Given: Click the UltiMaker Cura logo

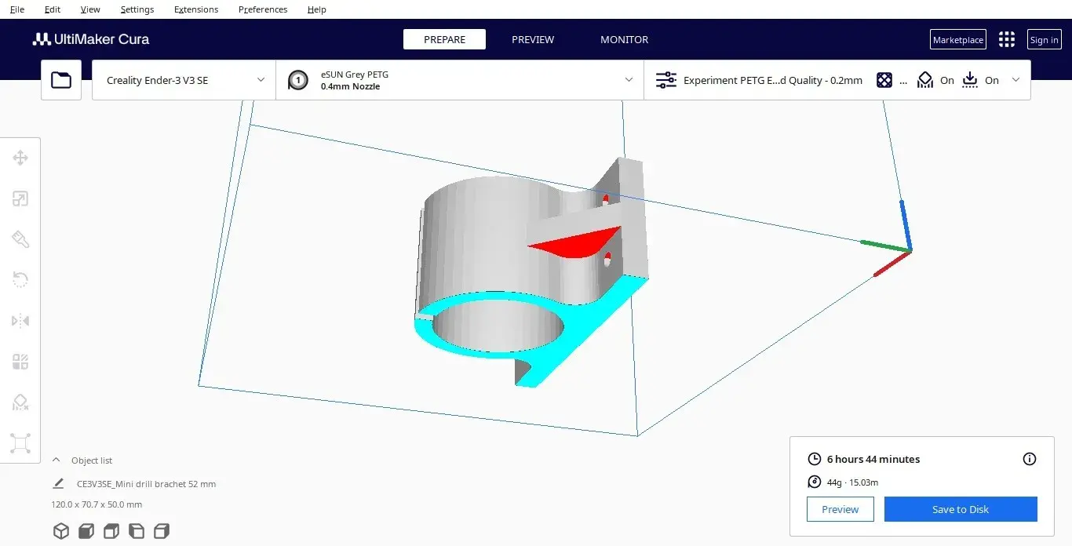Looking at the screenshot, I should point(91,39).
